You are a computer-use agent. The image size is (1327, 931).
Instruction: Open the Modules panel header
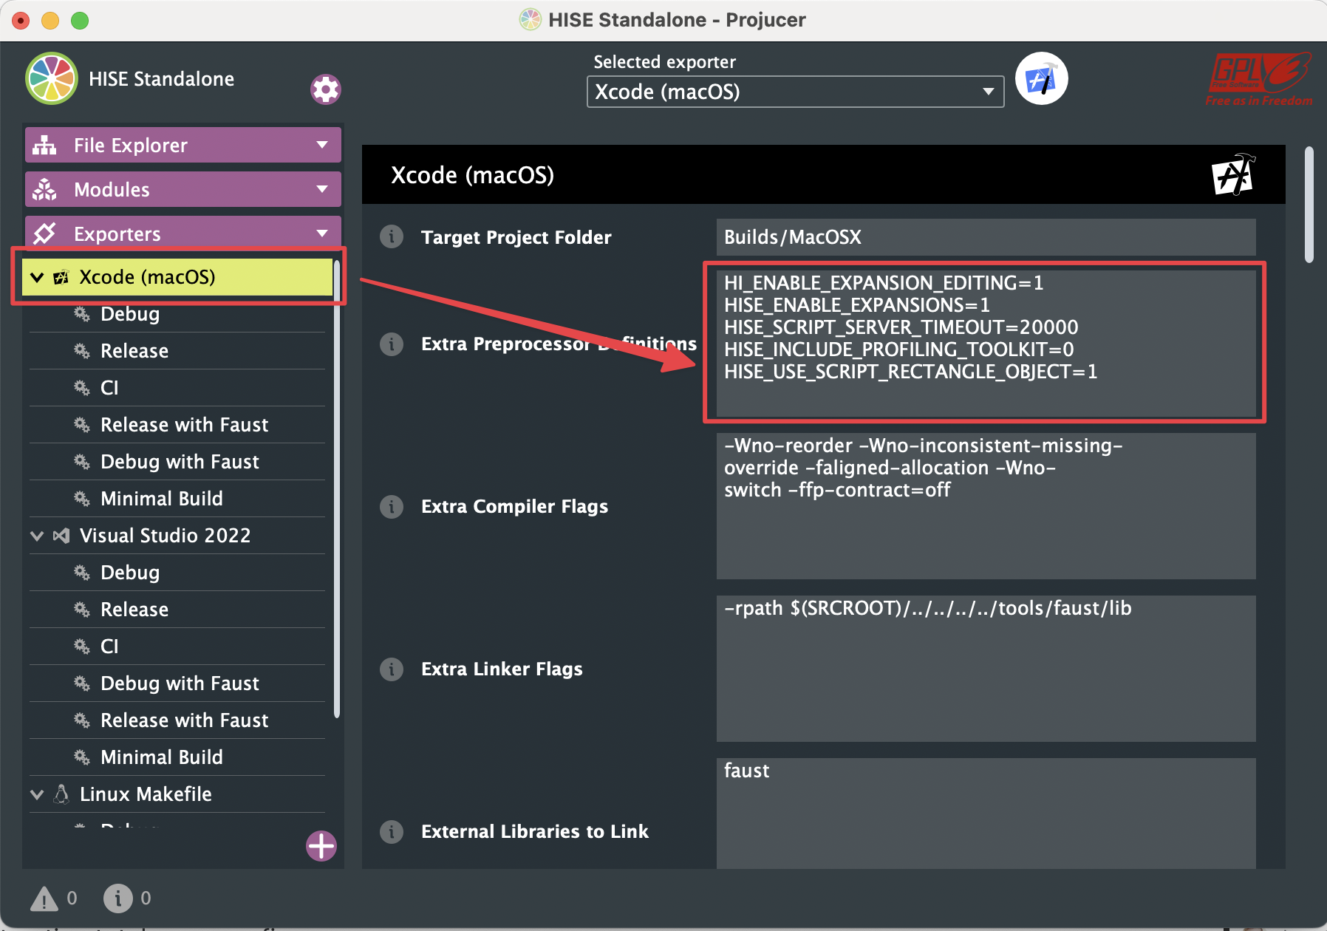(182, 190)
